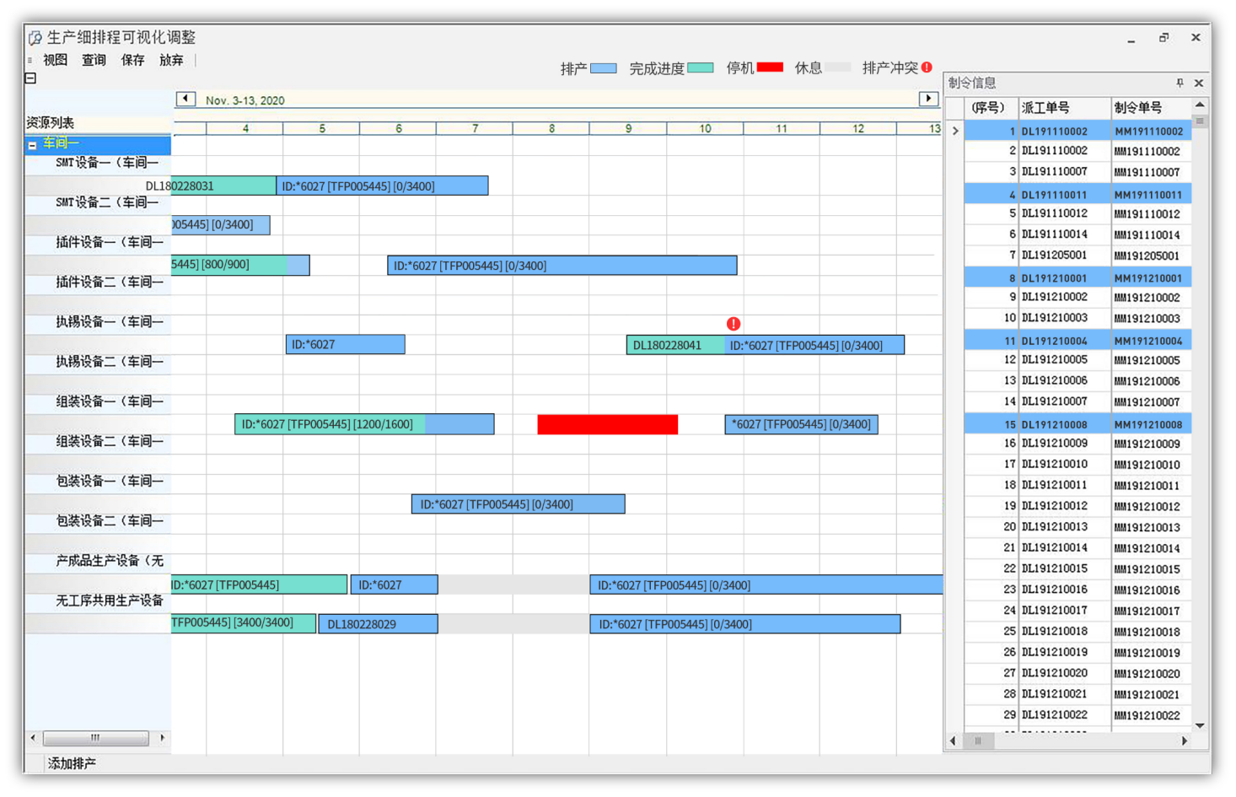This screenshot has height=797, width=1236.
Task: Open the 查询 menu
Action: pos(94,60)
